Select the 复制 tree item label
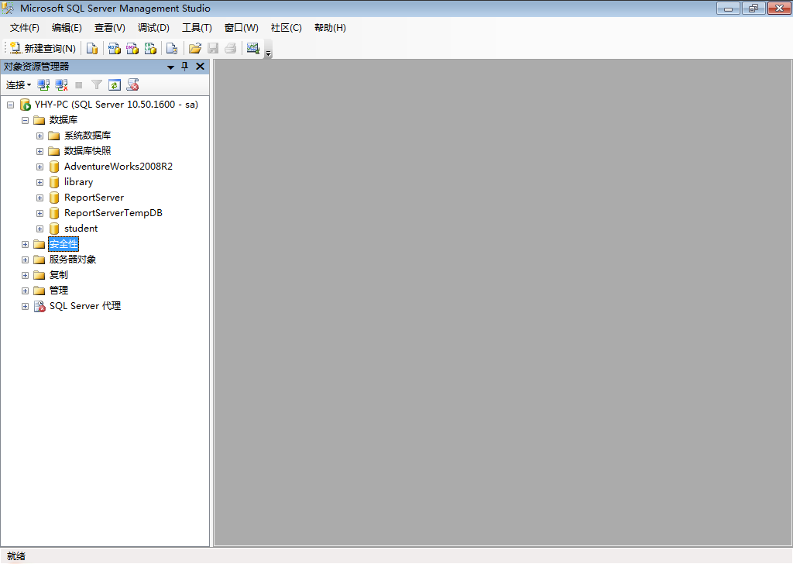This screenshot has width=793, height=564. pos(58,275)
